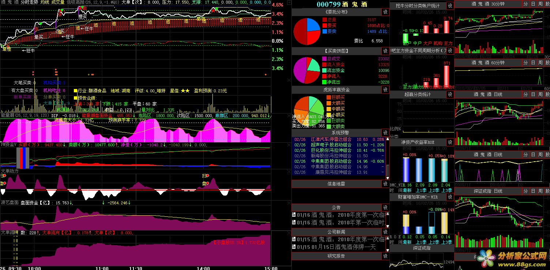Image resolution: width=550 pixels, height=270 pixels.
Task: Open settings for 委托分布 panel
Action: coord(385,12)
